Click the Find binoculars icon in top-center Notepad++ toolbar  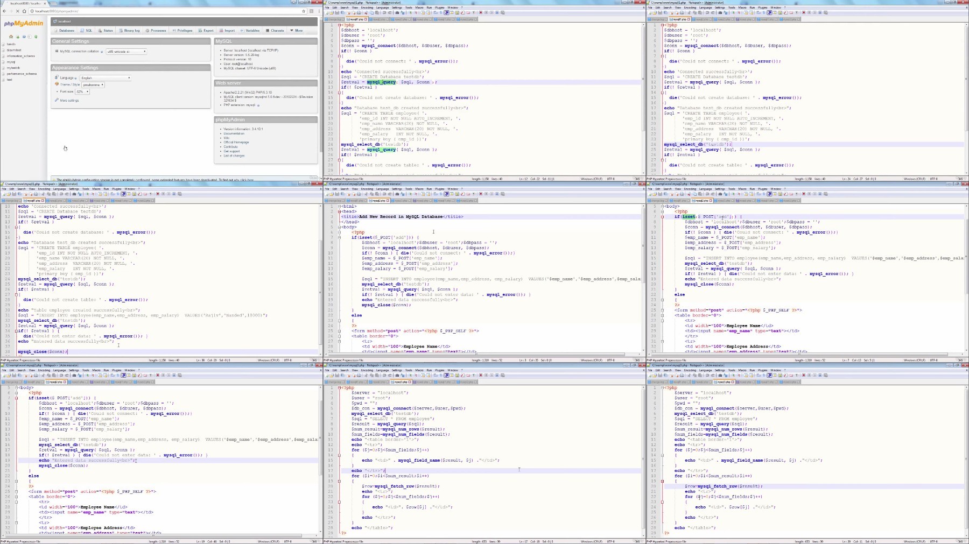coord(397,13)
